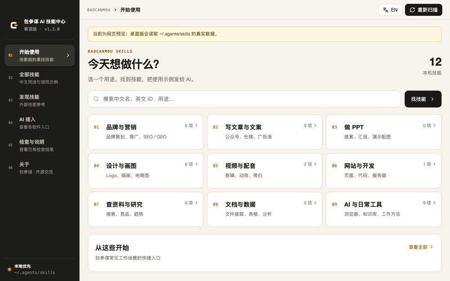The height and width of the screenshot is (281, 450).
Task: Open the 写文章与文案 category card
Action: [265, 132]
